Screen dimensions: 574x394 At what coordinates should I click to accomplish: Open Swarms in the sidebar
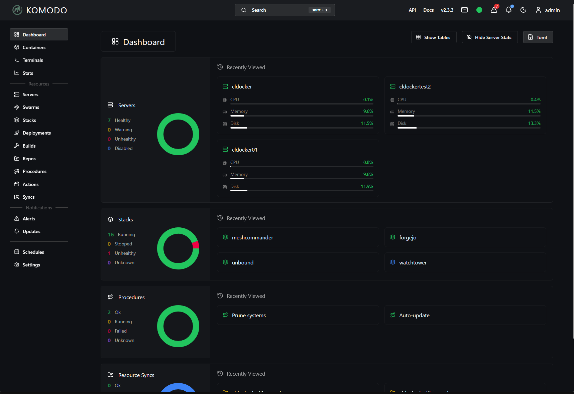point(39,107)
